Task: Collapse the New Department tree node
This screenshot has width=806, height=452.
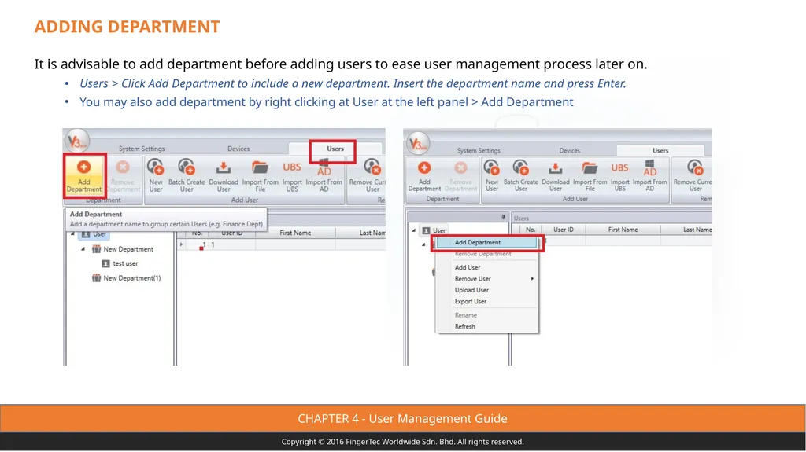Action: (x=83, y=249)
